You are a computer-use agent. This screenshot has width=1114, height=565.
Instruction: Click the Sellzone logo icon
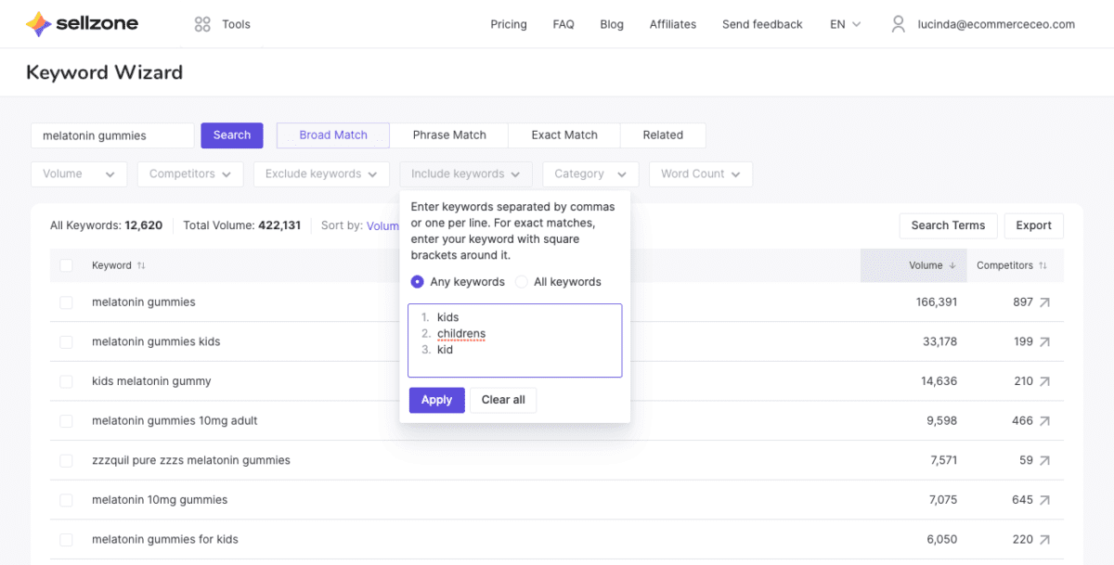tap(40, 24)
